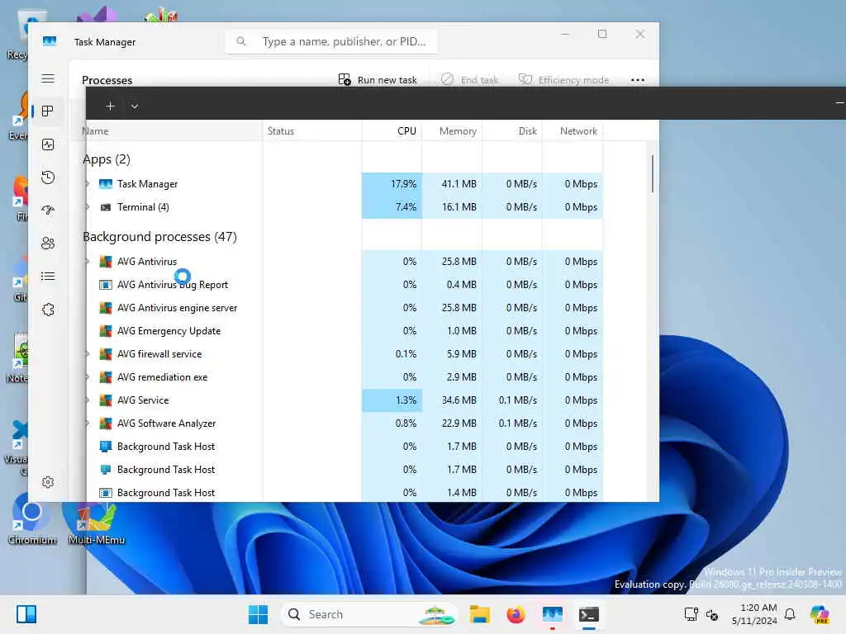Expand the AVG Software Analyzer row
The width and height of the screenshot is (846, 634).
click(88, 423)
